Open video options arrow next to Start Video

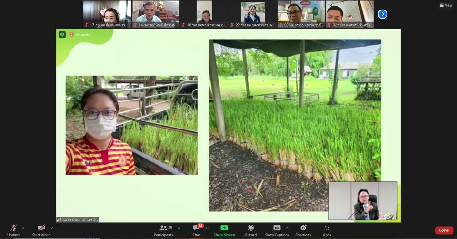(x=52, y=228)
